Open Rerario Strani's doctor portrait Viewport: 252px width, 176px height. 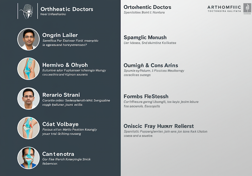(28, 99)
